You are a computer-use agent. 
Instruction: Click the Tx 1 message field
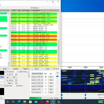[x=37, y=77]
